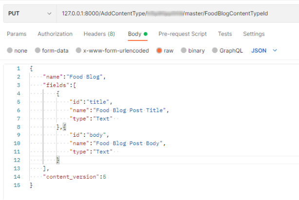This screenshot has height=200, width=299.
Task: Open the Pre-request Script tab
Action: pos(183,34)
